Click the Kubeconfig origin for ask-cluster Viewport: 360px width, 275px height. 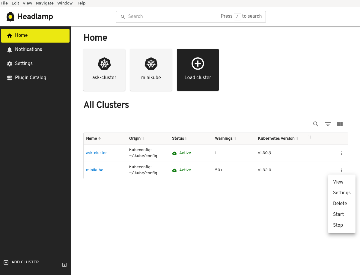143,153
